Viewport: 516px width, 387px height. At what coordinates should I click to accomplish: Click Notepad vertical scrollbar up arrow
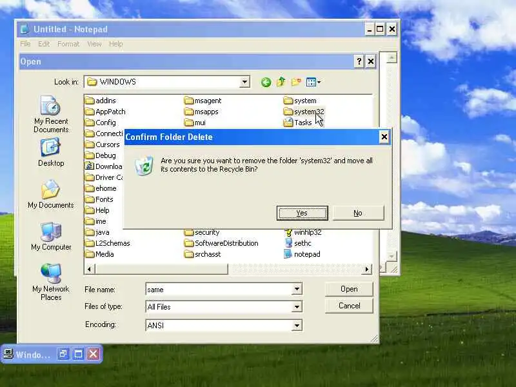coord(392,58)
